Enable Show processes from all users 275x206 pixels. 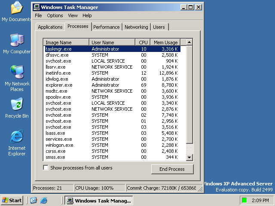point(46,168)
